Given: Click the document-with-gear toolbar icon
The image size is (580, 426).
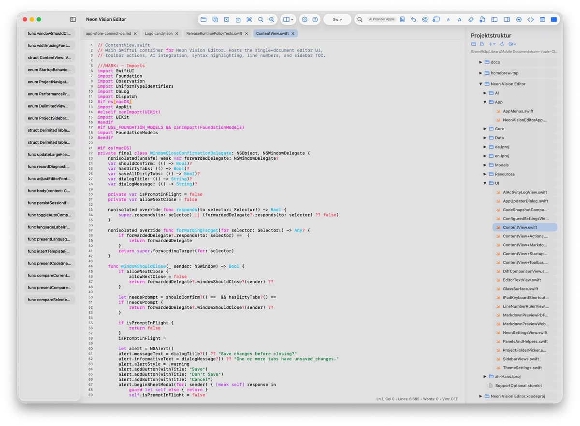Looking at the screenshot, I should point(482,19).
